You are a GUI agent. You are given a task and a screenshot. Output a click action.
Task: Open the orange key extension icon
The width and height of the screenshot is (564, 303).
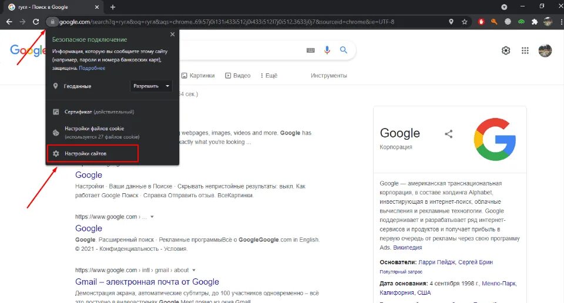click(x=494, y=22)
